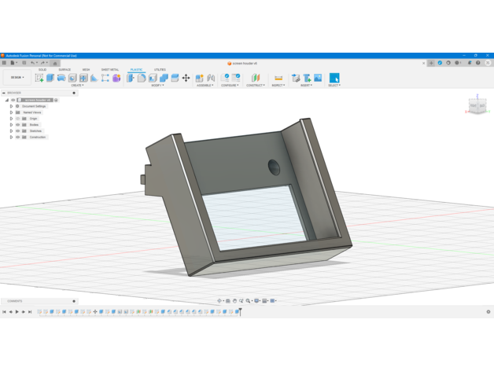Toggle visibility of the Bodies folder
The width and height of the screenshot is (494, 371).
(18, 125)
